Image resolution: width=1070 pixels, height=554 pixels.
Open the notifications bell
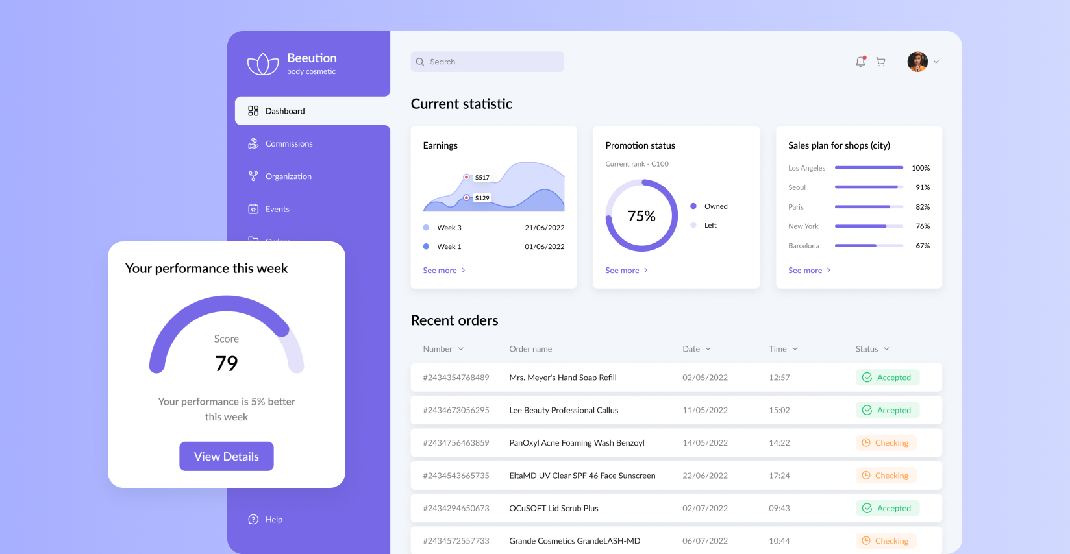point(860,62)
